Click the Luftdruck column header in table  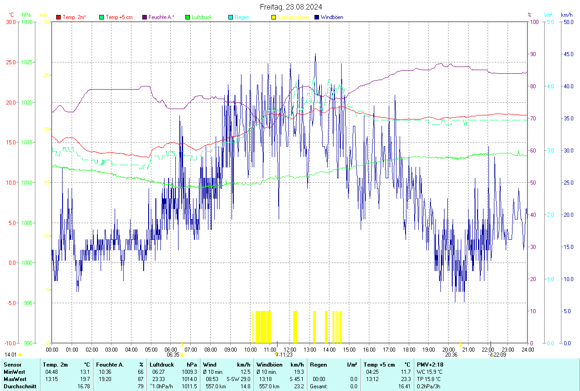point(162,364)
